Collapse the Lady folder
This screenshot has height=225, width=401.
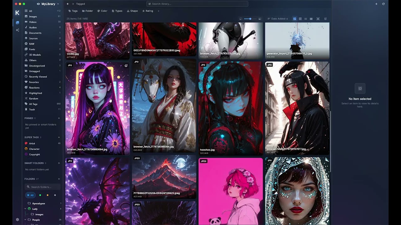[x=25, y=209]
